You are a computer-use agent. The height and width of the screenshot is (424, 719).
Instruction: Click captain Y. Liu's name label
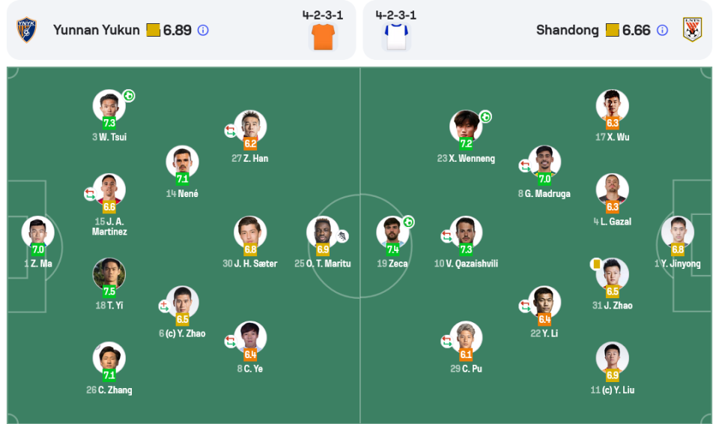click(x=612, y=390)
